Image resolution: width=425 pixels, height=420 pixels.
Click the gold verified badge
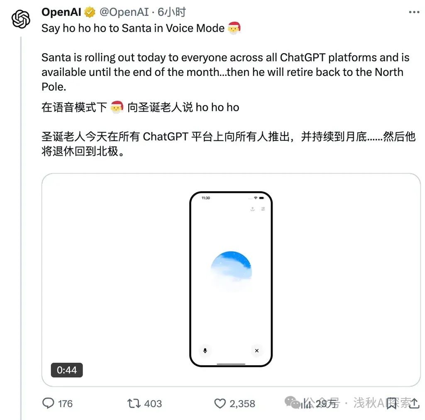[90, 12]
